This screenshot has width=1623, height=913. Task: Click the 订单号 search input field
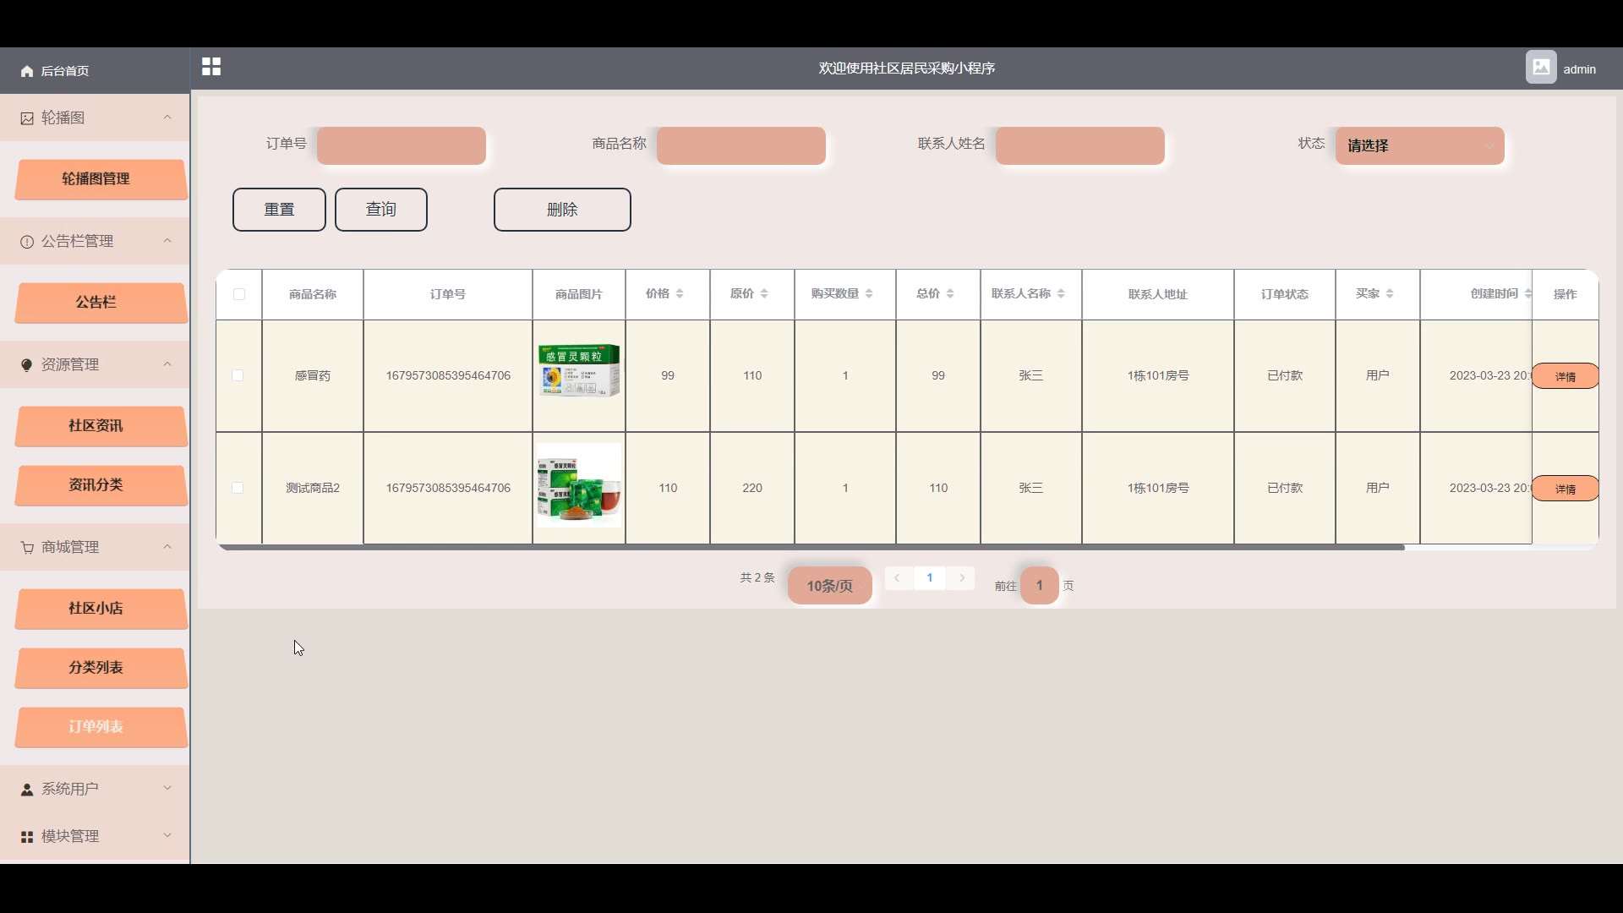coord(401,146)
